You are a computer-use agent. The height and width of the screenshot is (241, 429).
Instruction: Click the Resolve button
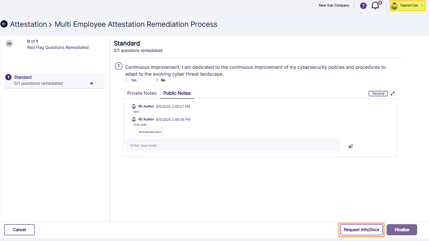tap(378, 93)
